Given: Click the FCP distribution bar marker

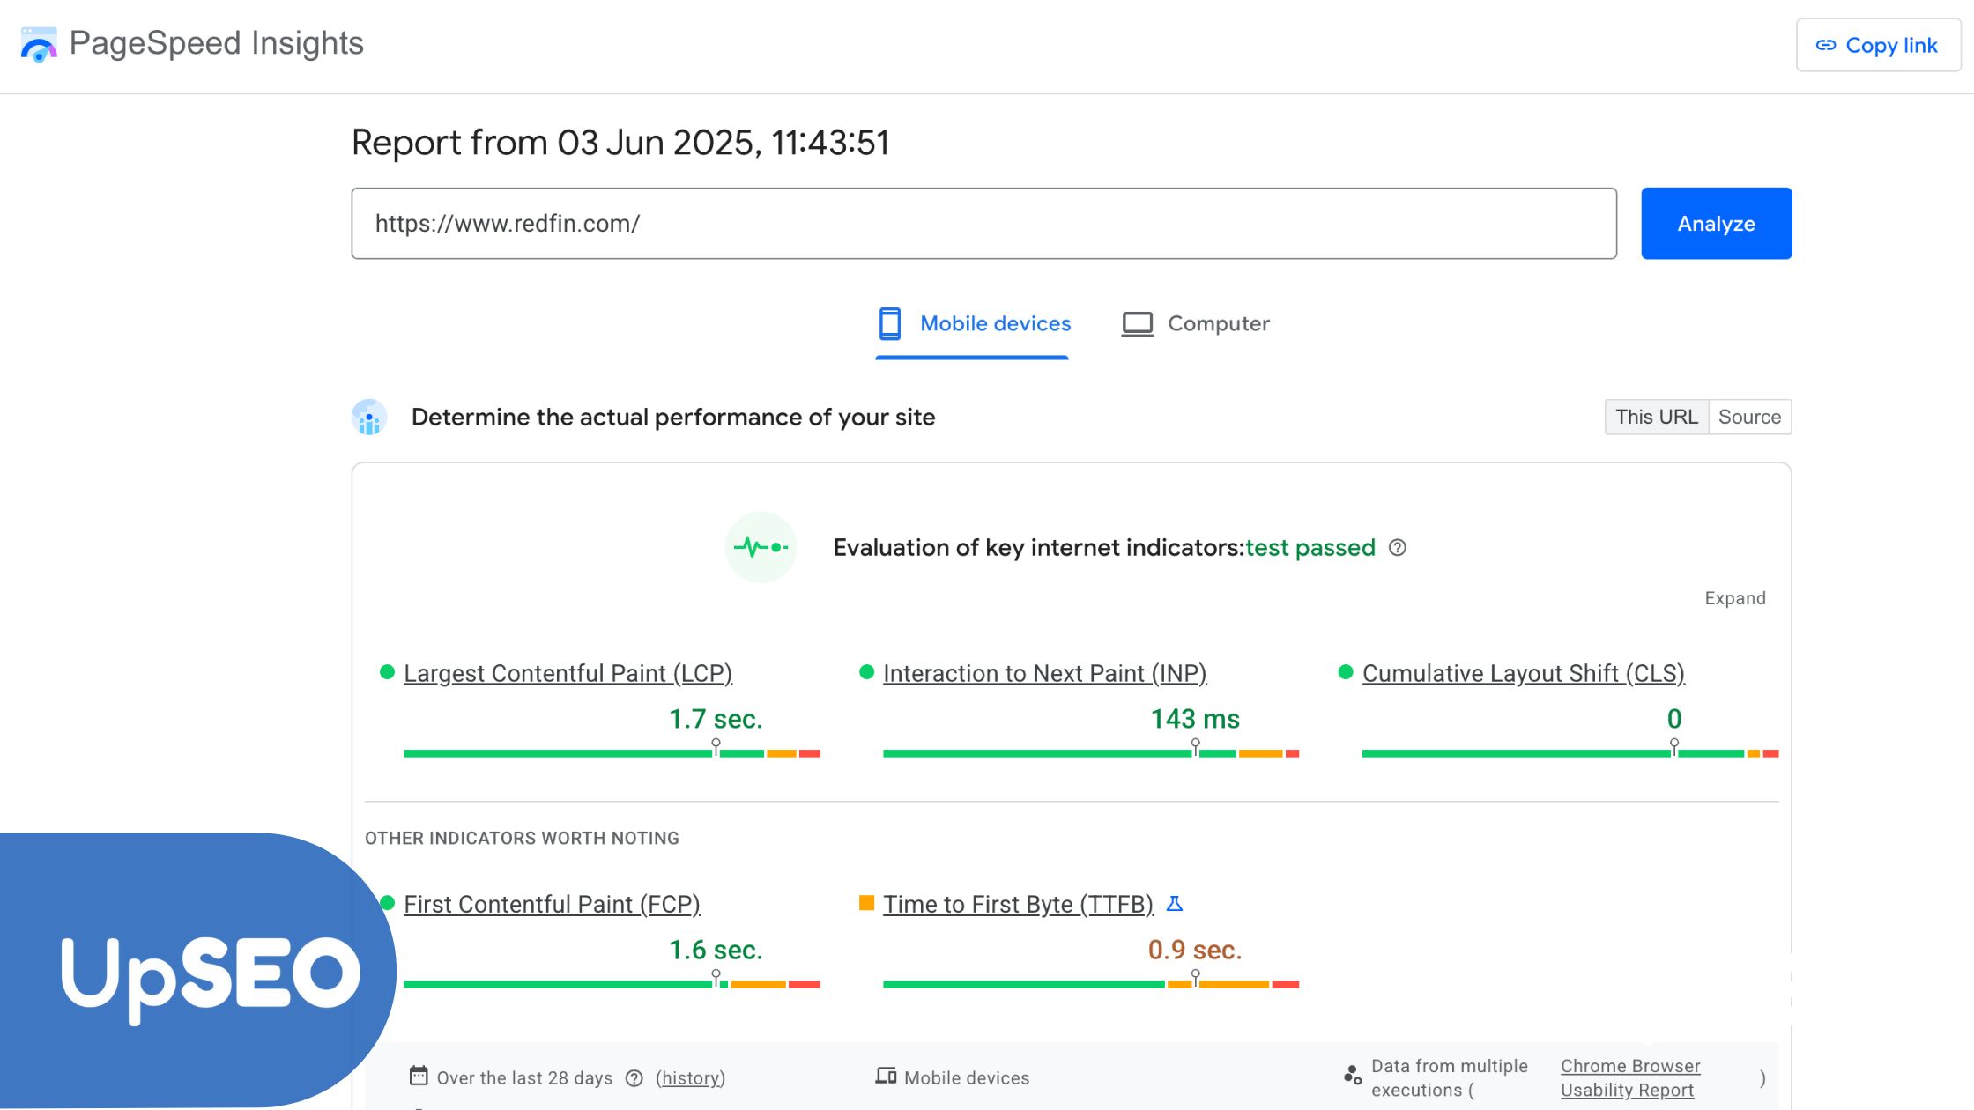Looking at the screenshot, I should pos(716,980).
